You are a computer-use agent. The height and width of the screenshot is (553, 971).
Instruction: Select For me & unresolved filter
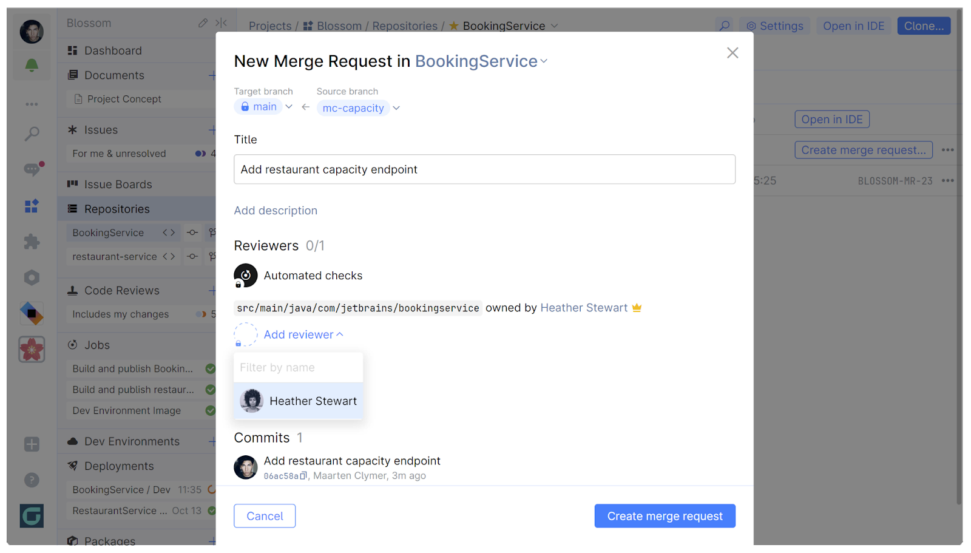119,154
